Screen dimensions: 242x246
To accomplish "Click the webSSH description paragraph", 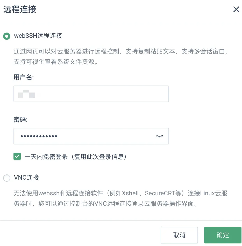I will click(x=120, y=57).
